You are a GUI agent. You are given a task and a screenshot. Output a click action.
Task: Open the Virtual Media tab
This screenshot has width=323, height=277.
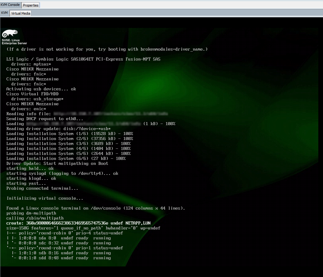[21, 13]
